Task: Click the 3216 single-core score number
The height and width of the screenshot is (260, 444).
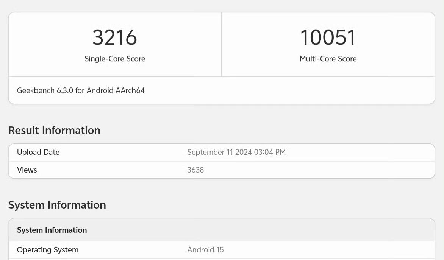Action: click(x=115, y=37)
